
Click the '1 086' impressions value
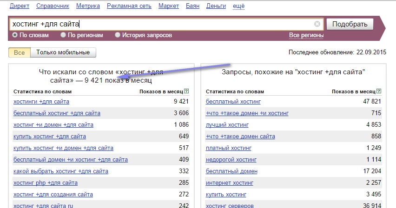(x=182, y=124)
